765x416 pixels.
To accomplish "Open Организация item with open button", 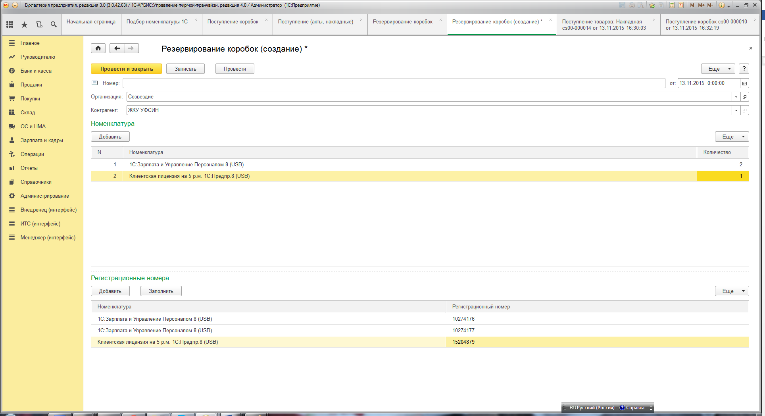I will [x=745, y=97].
